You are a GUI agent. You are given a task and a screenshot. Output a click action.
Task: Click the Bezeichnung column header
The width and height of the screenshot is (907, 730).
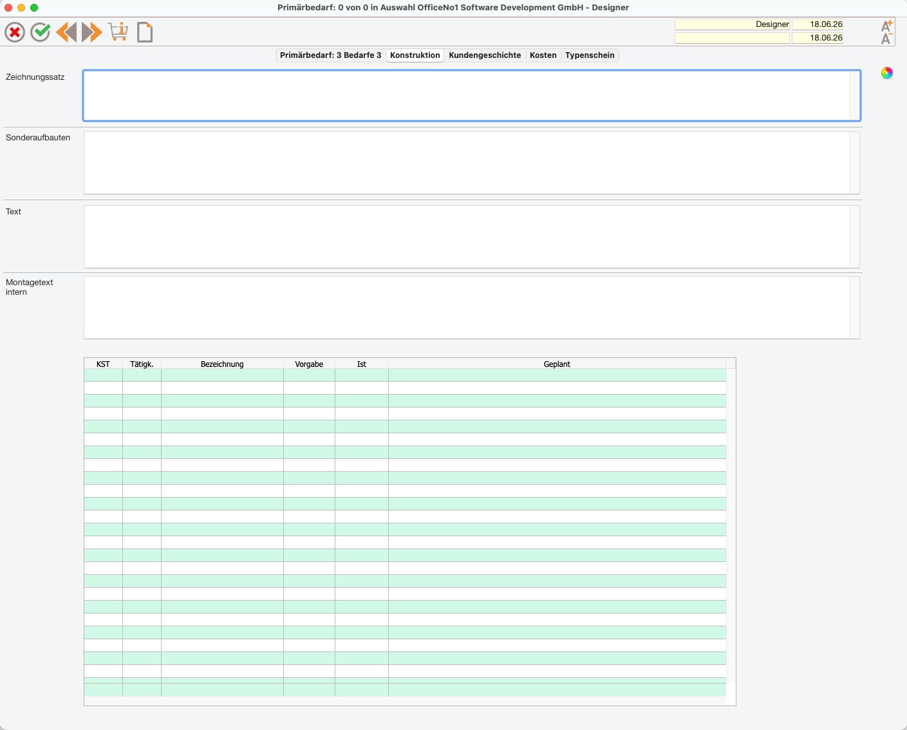pyautogui.click(x=222, y=364)
